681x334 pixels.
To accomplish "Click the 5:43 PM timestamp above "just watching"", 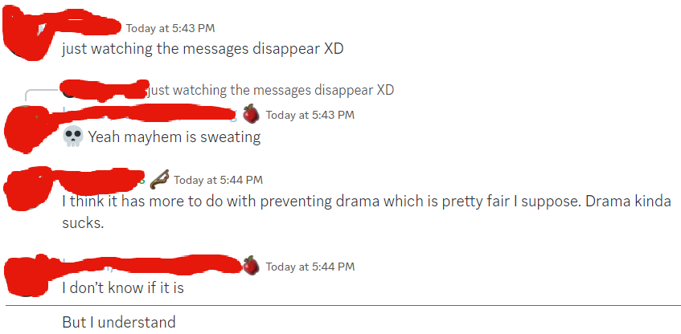I will coord(170,28).
